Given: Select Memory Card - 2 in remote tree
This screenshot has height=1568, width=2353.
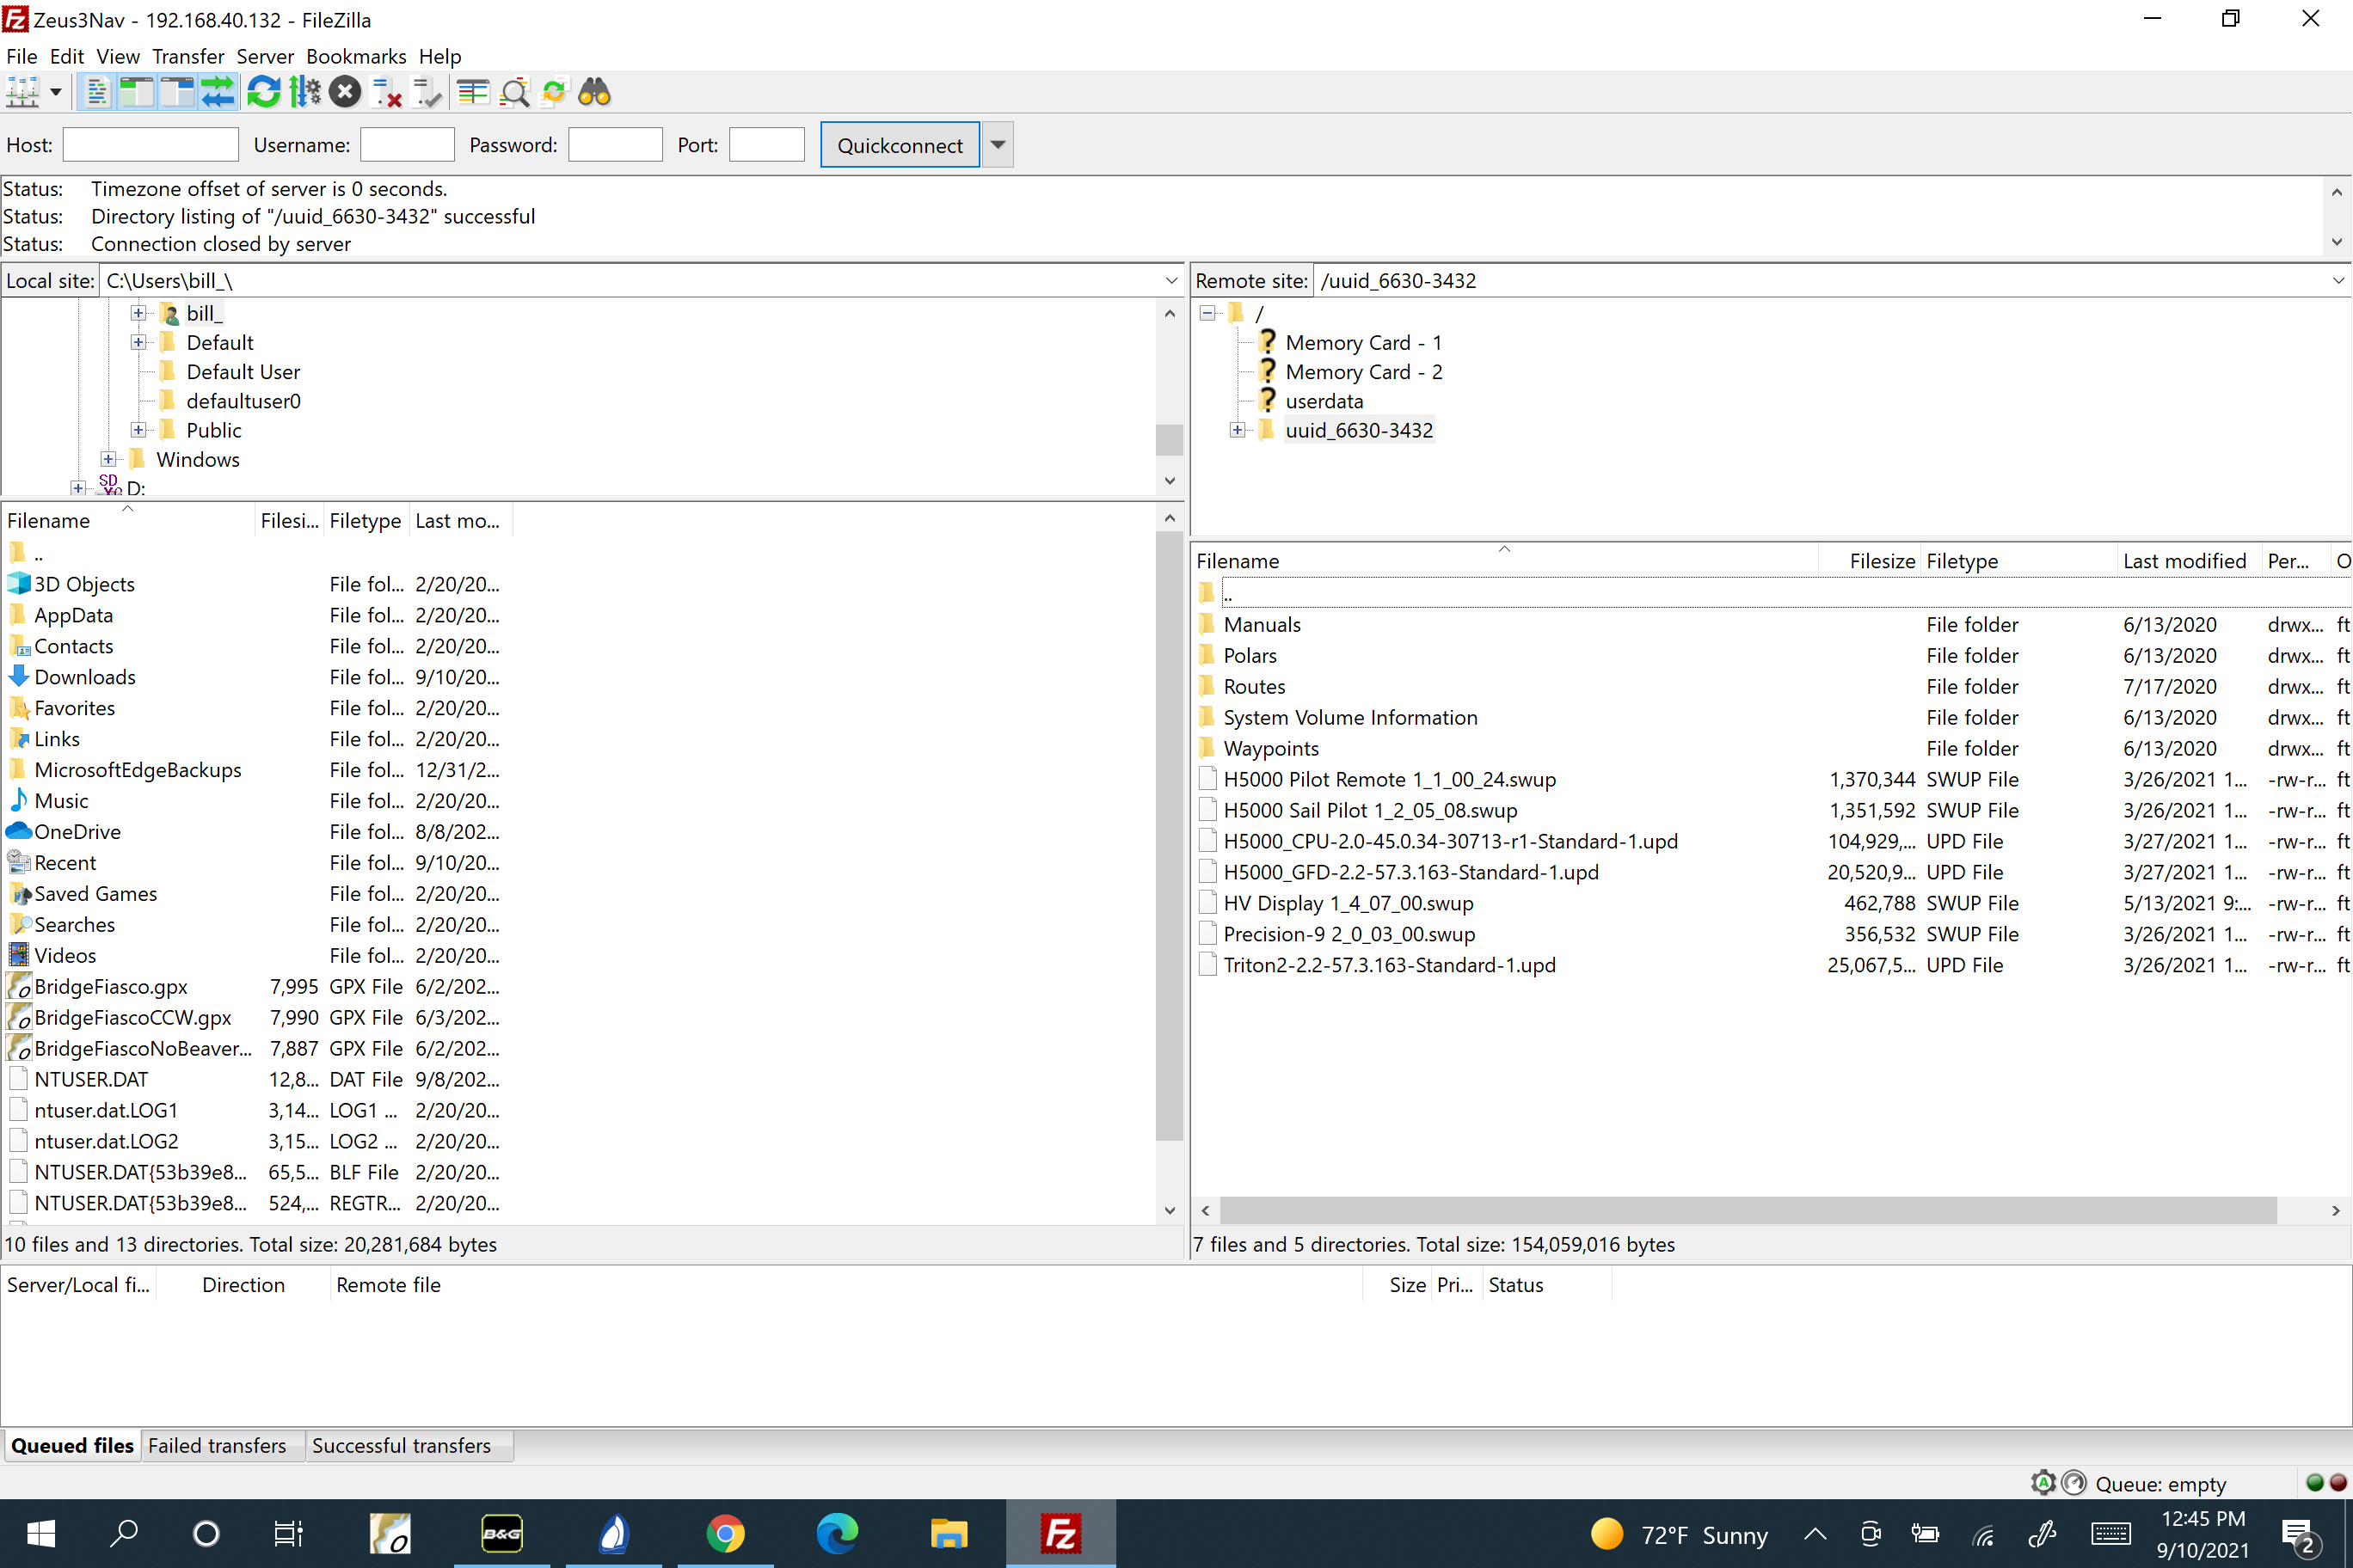Looking at the screenshot, I should [1364, 372].
